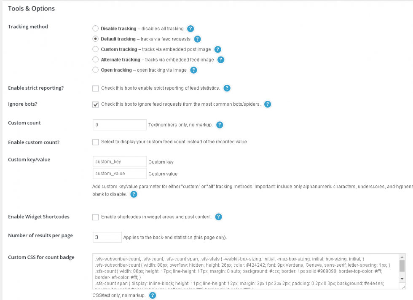This screenshot has width=413, height=300.
Task: Open help for Open tracking option
Action: tap(193, 70)
